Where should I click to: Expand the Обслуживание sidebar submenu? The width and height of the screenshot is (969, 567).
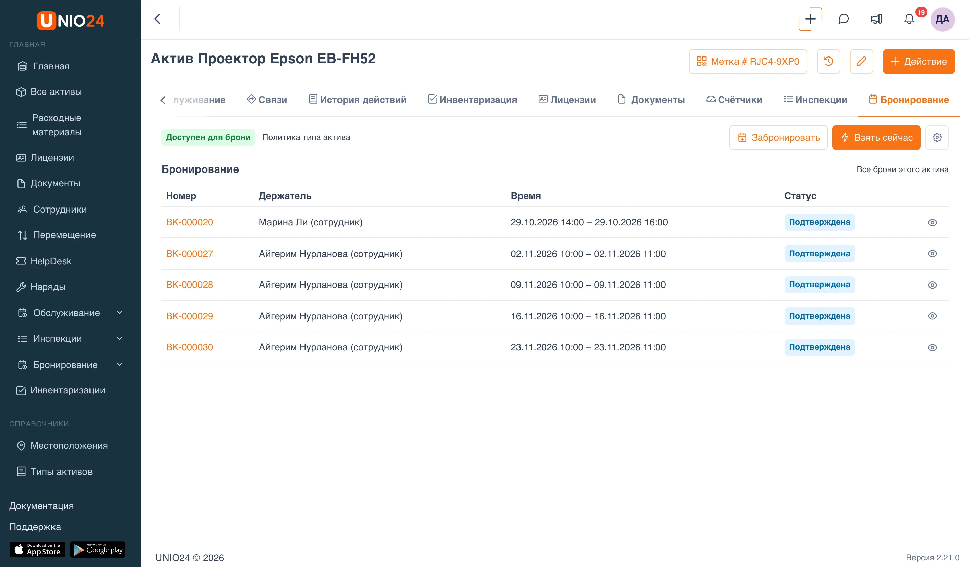coord(119,312)
